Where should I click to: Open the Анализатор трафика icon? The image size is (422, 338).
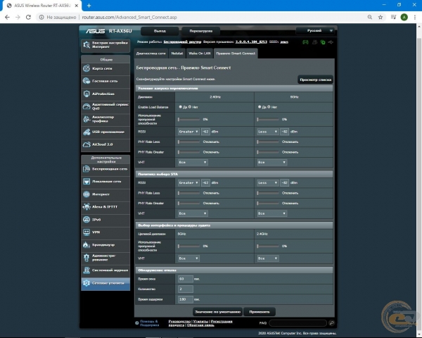(87, 119)
